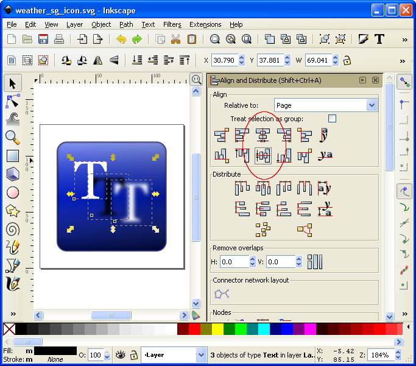This screenshot has height=366, width=416.
Task: Select the Star polygon tool
Action: 12,211
